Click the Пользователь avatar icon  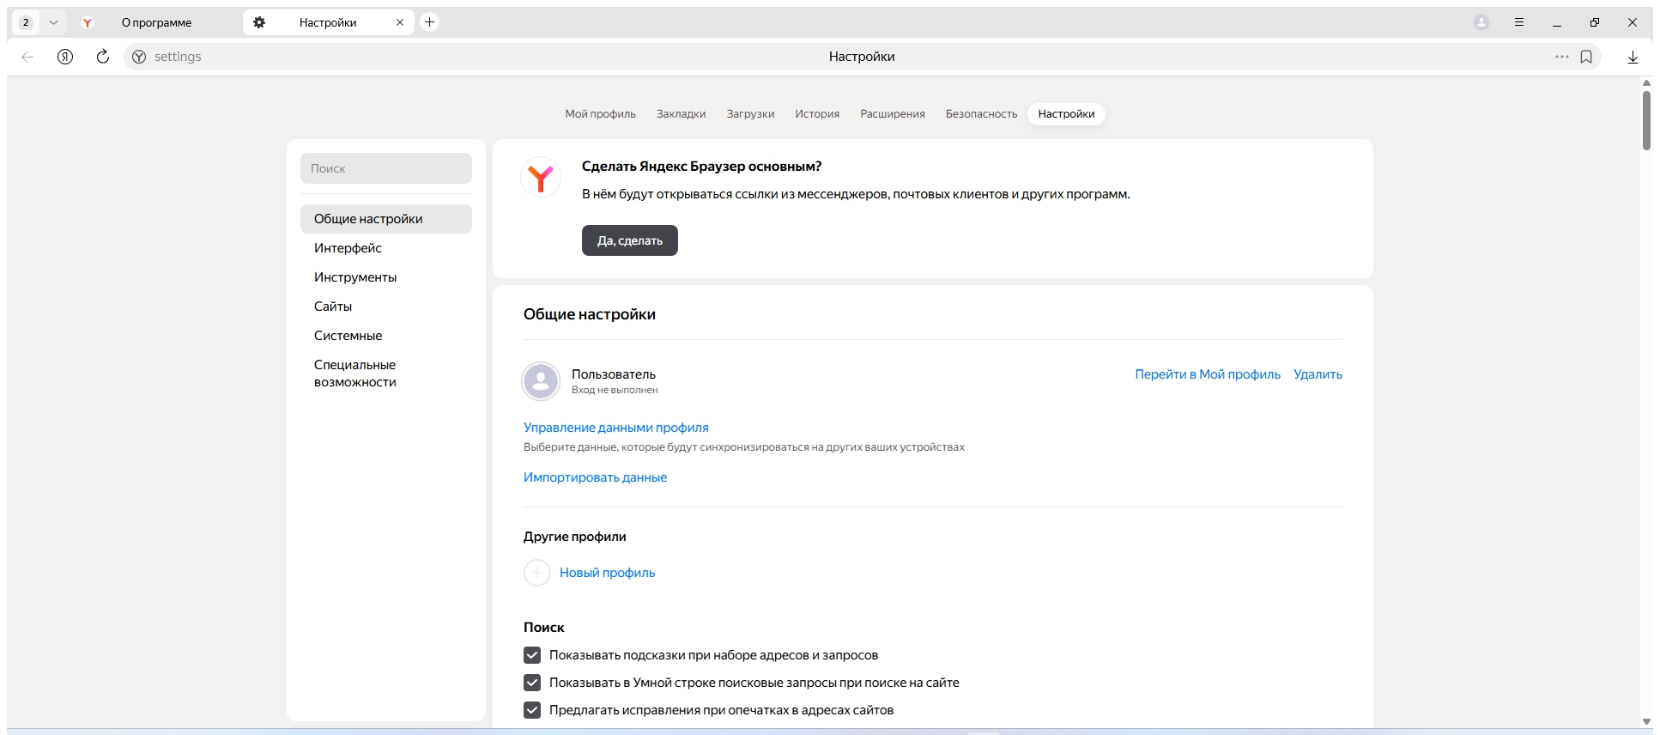coord(541,381)
